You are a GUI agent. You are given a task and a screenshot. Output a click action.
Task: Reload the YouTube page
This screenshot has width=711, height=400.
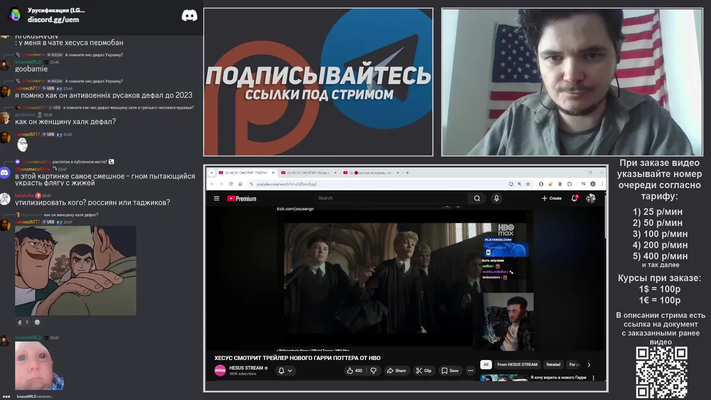pos(231,184)
